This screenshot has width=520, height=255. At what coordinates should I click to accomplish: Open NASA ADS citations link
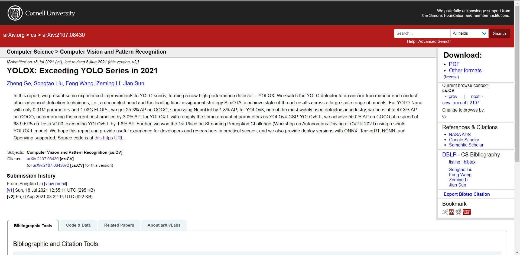click(460, 135)
